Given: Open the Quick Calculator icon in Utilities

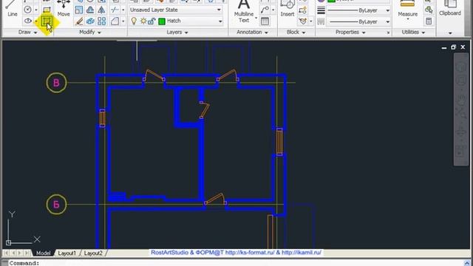Looking at the screenshot, I should click(429, 21).
